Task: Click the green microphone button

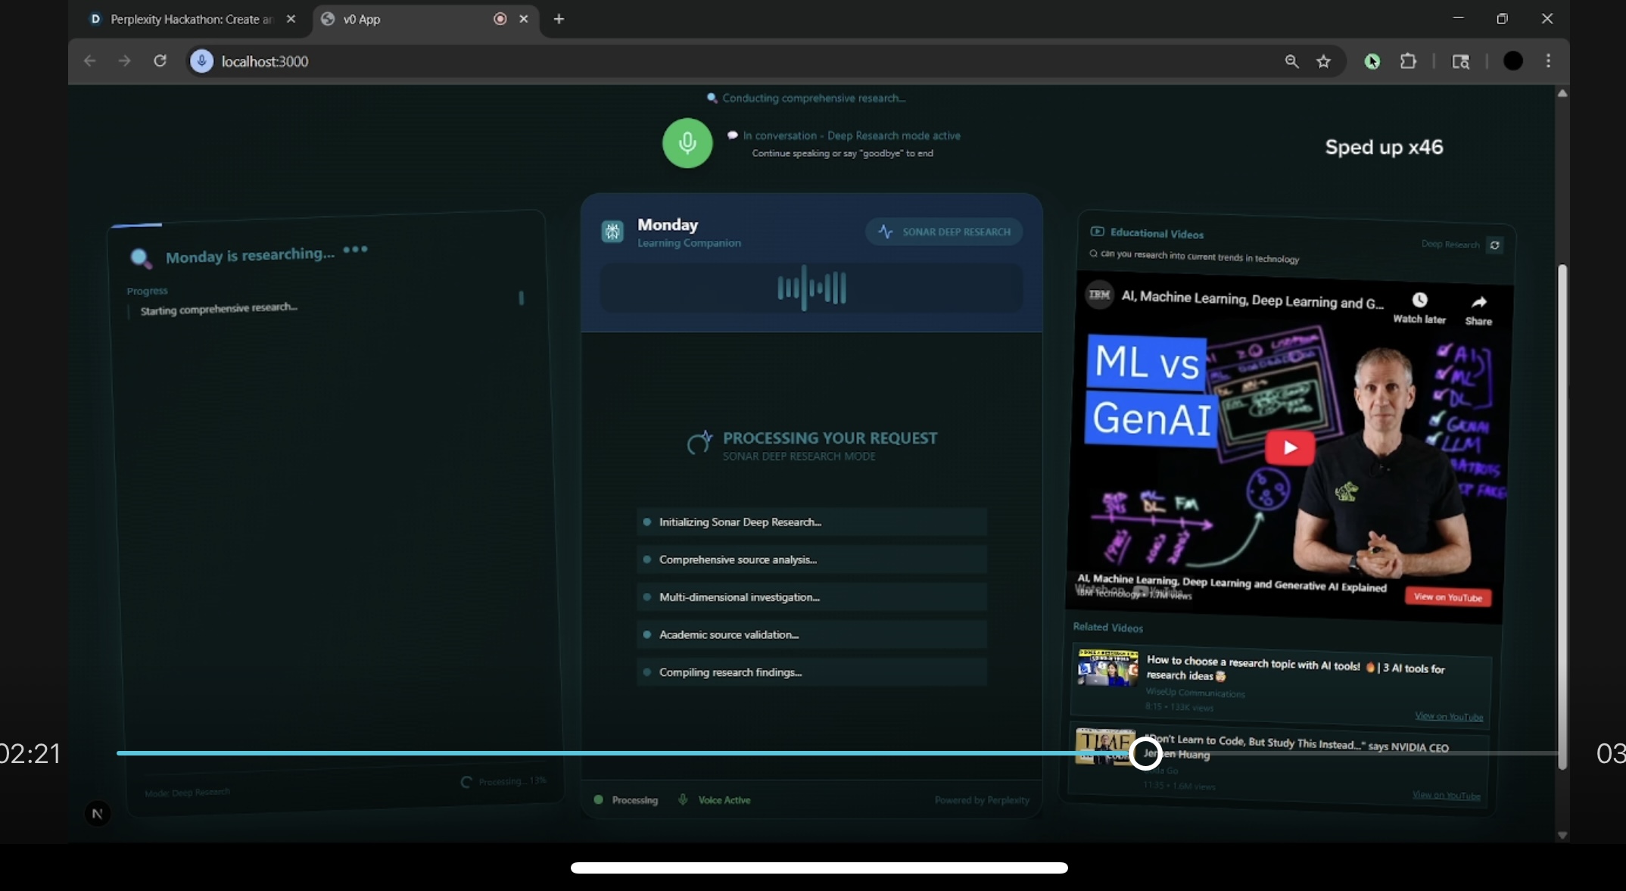Action: (687, 143)
